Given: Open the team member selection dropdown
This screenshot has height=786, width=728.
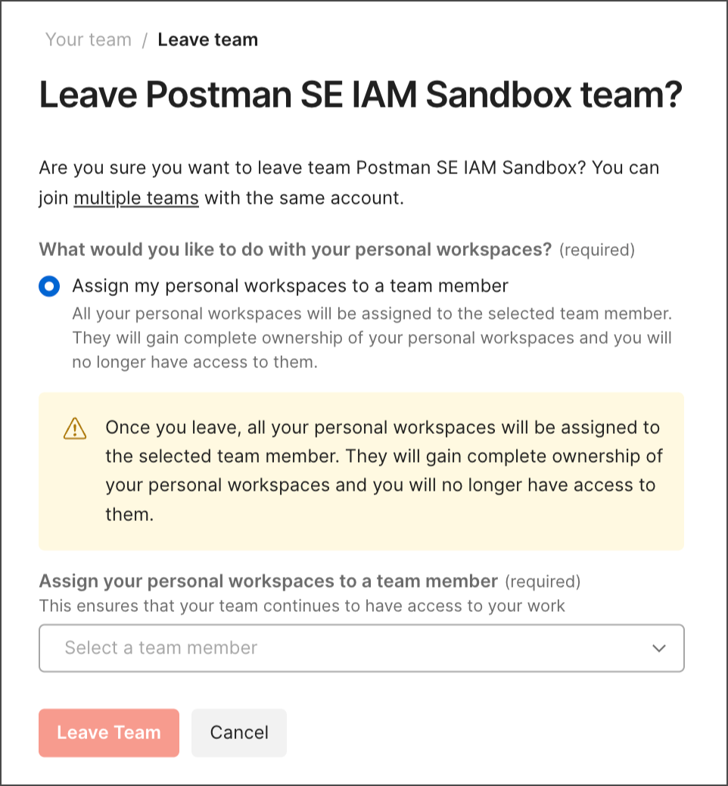Looking at the screenshot, I should (x=361, y=648).
